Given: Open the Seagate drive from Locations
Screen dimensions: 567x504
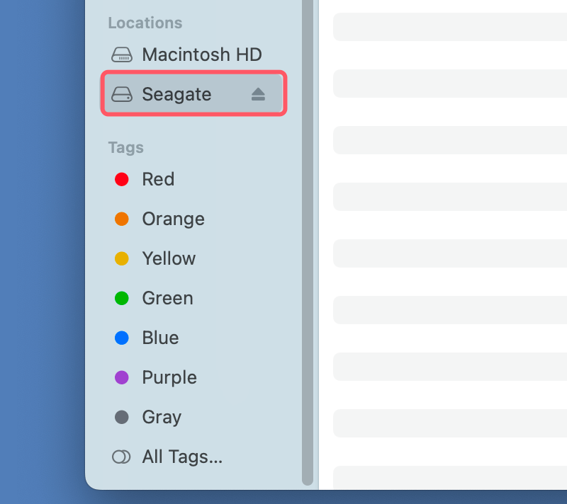Looking at the screenshot, I should pos(176,93).
